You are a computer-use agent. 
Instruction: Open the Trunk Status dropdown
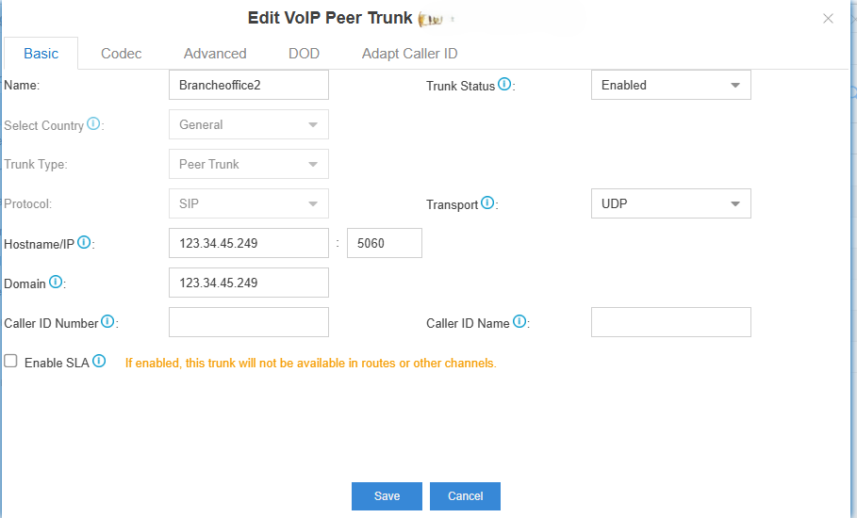click(x=670, y=85)
